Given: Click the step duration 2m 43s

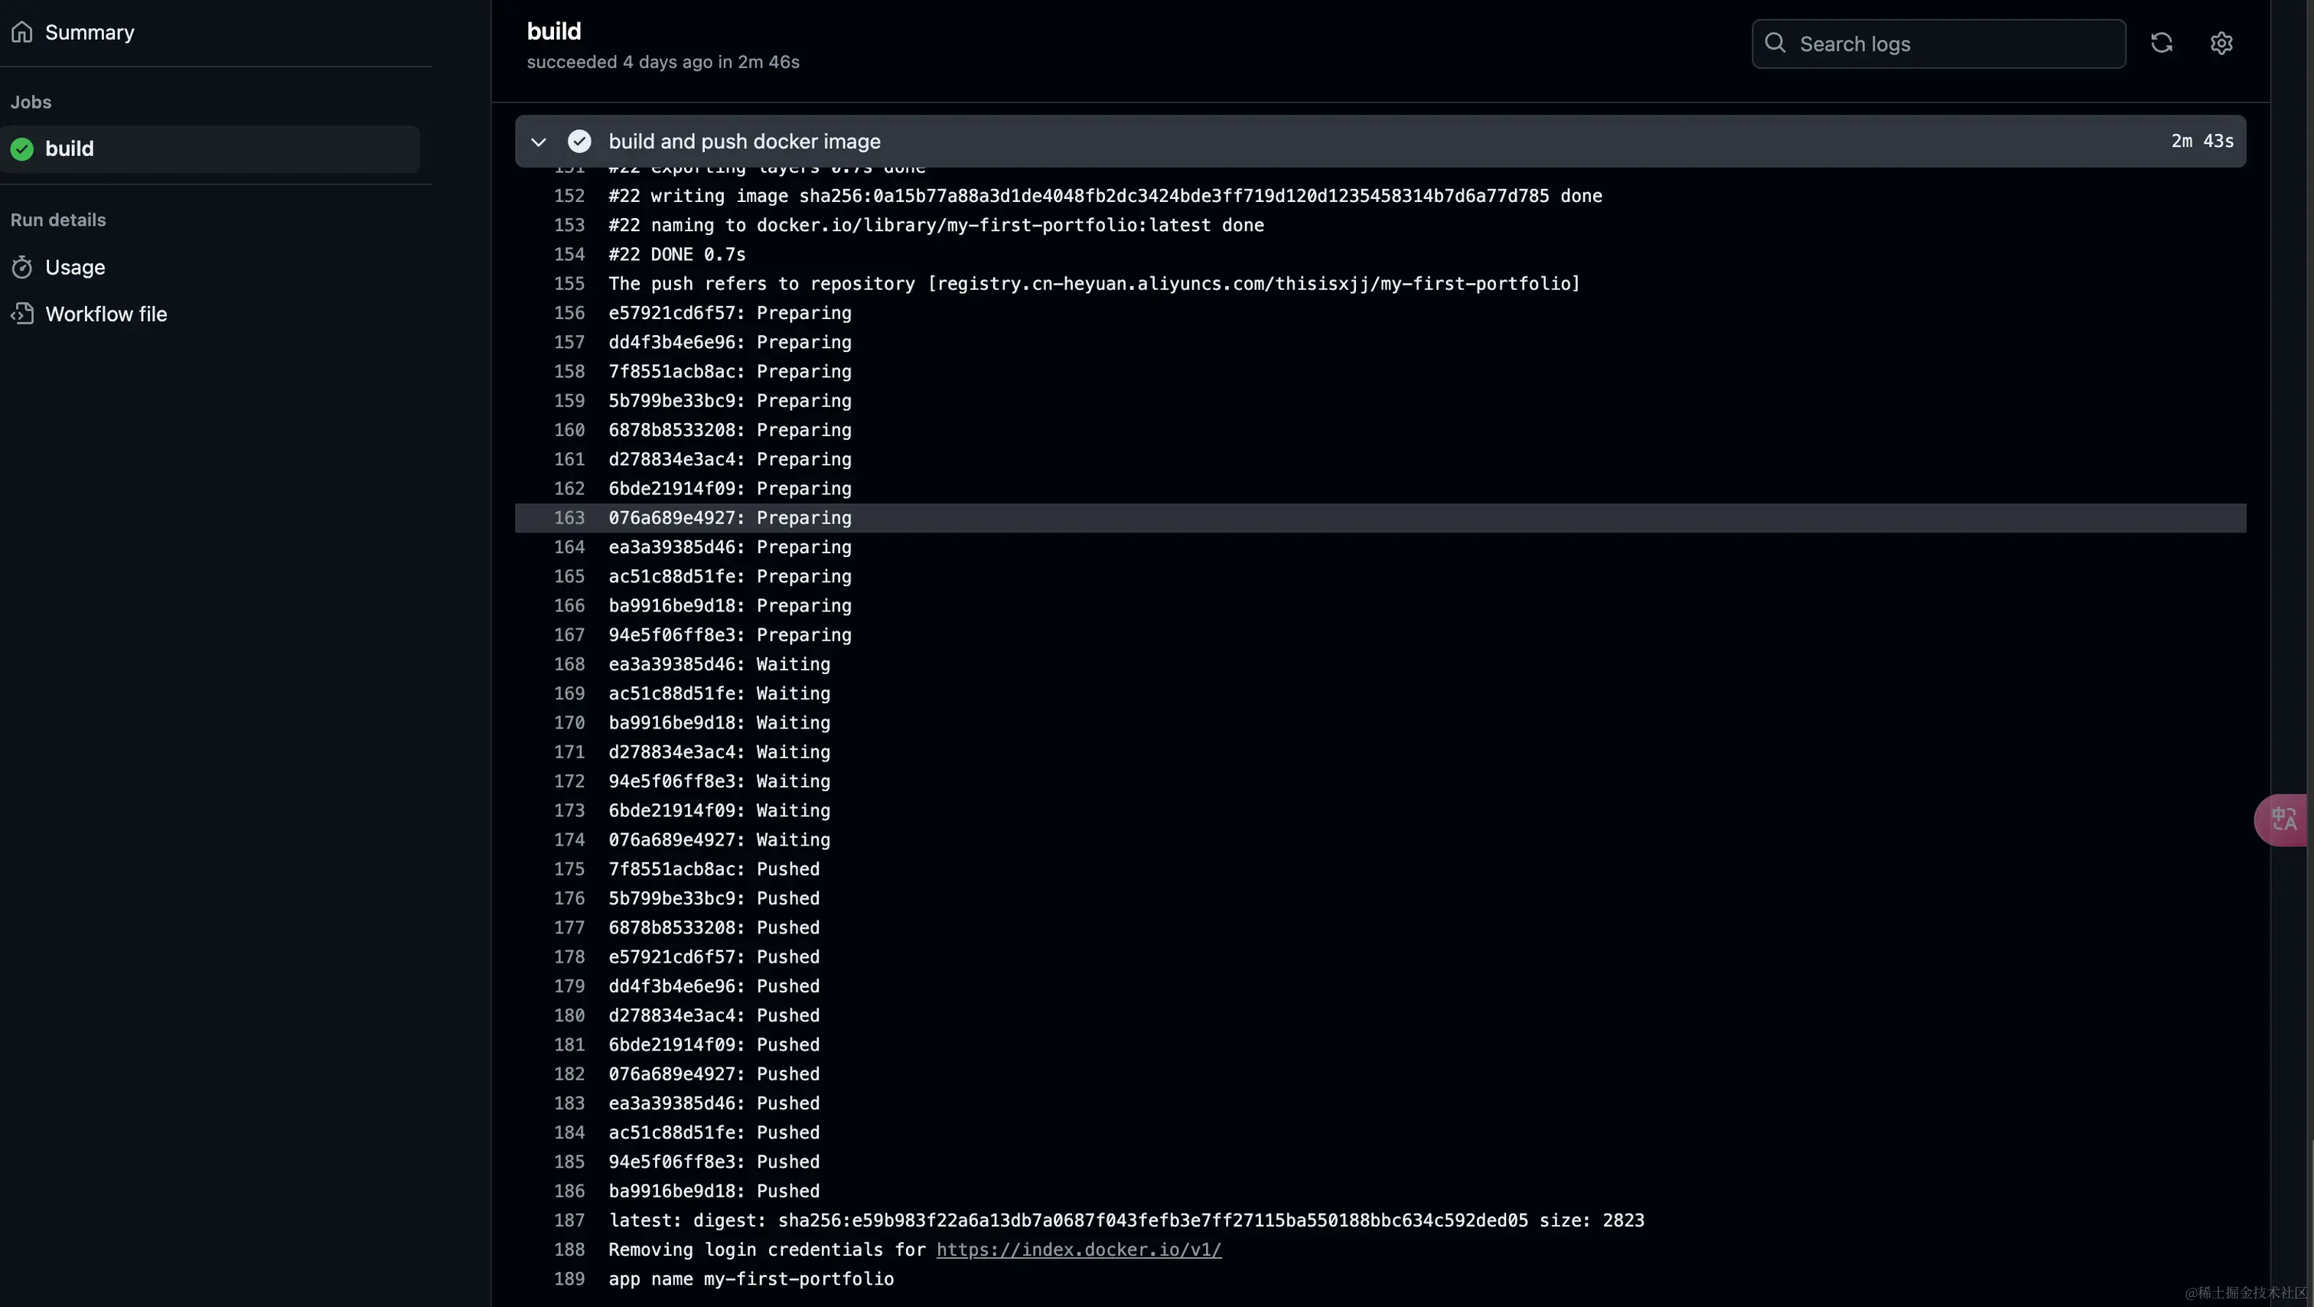Looking at the screenshot, I should tap(2202, 141).
